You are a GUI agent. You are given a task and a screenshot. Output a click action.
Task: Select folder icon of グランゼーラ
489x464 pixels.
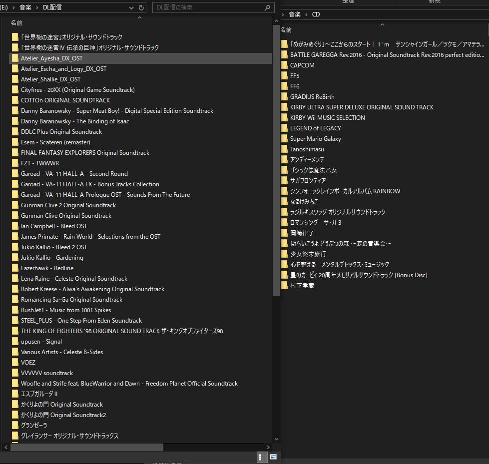(15, 426)
